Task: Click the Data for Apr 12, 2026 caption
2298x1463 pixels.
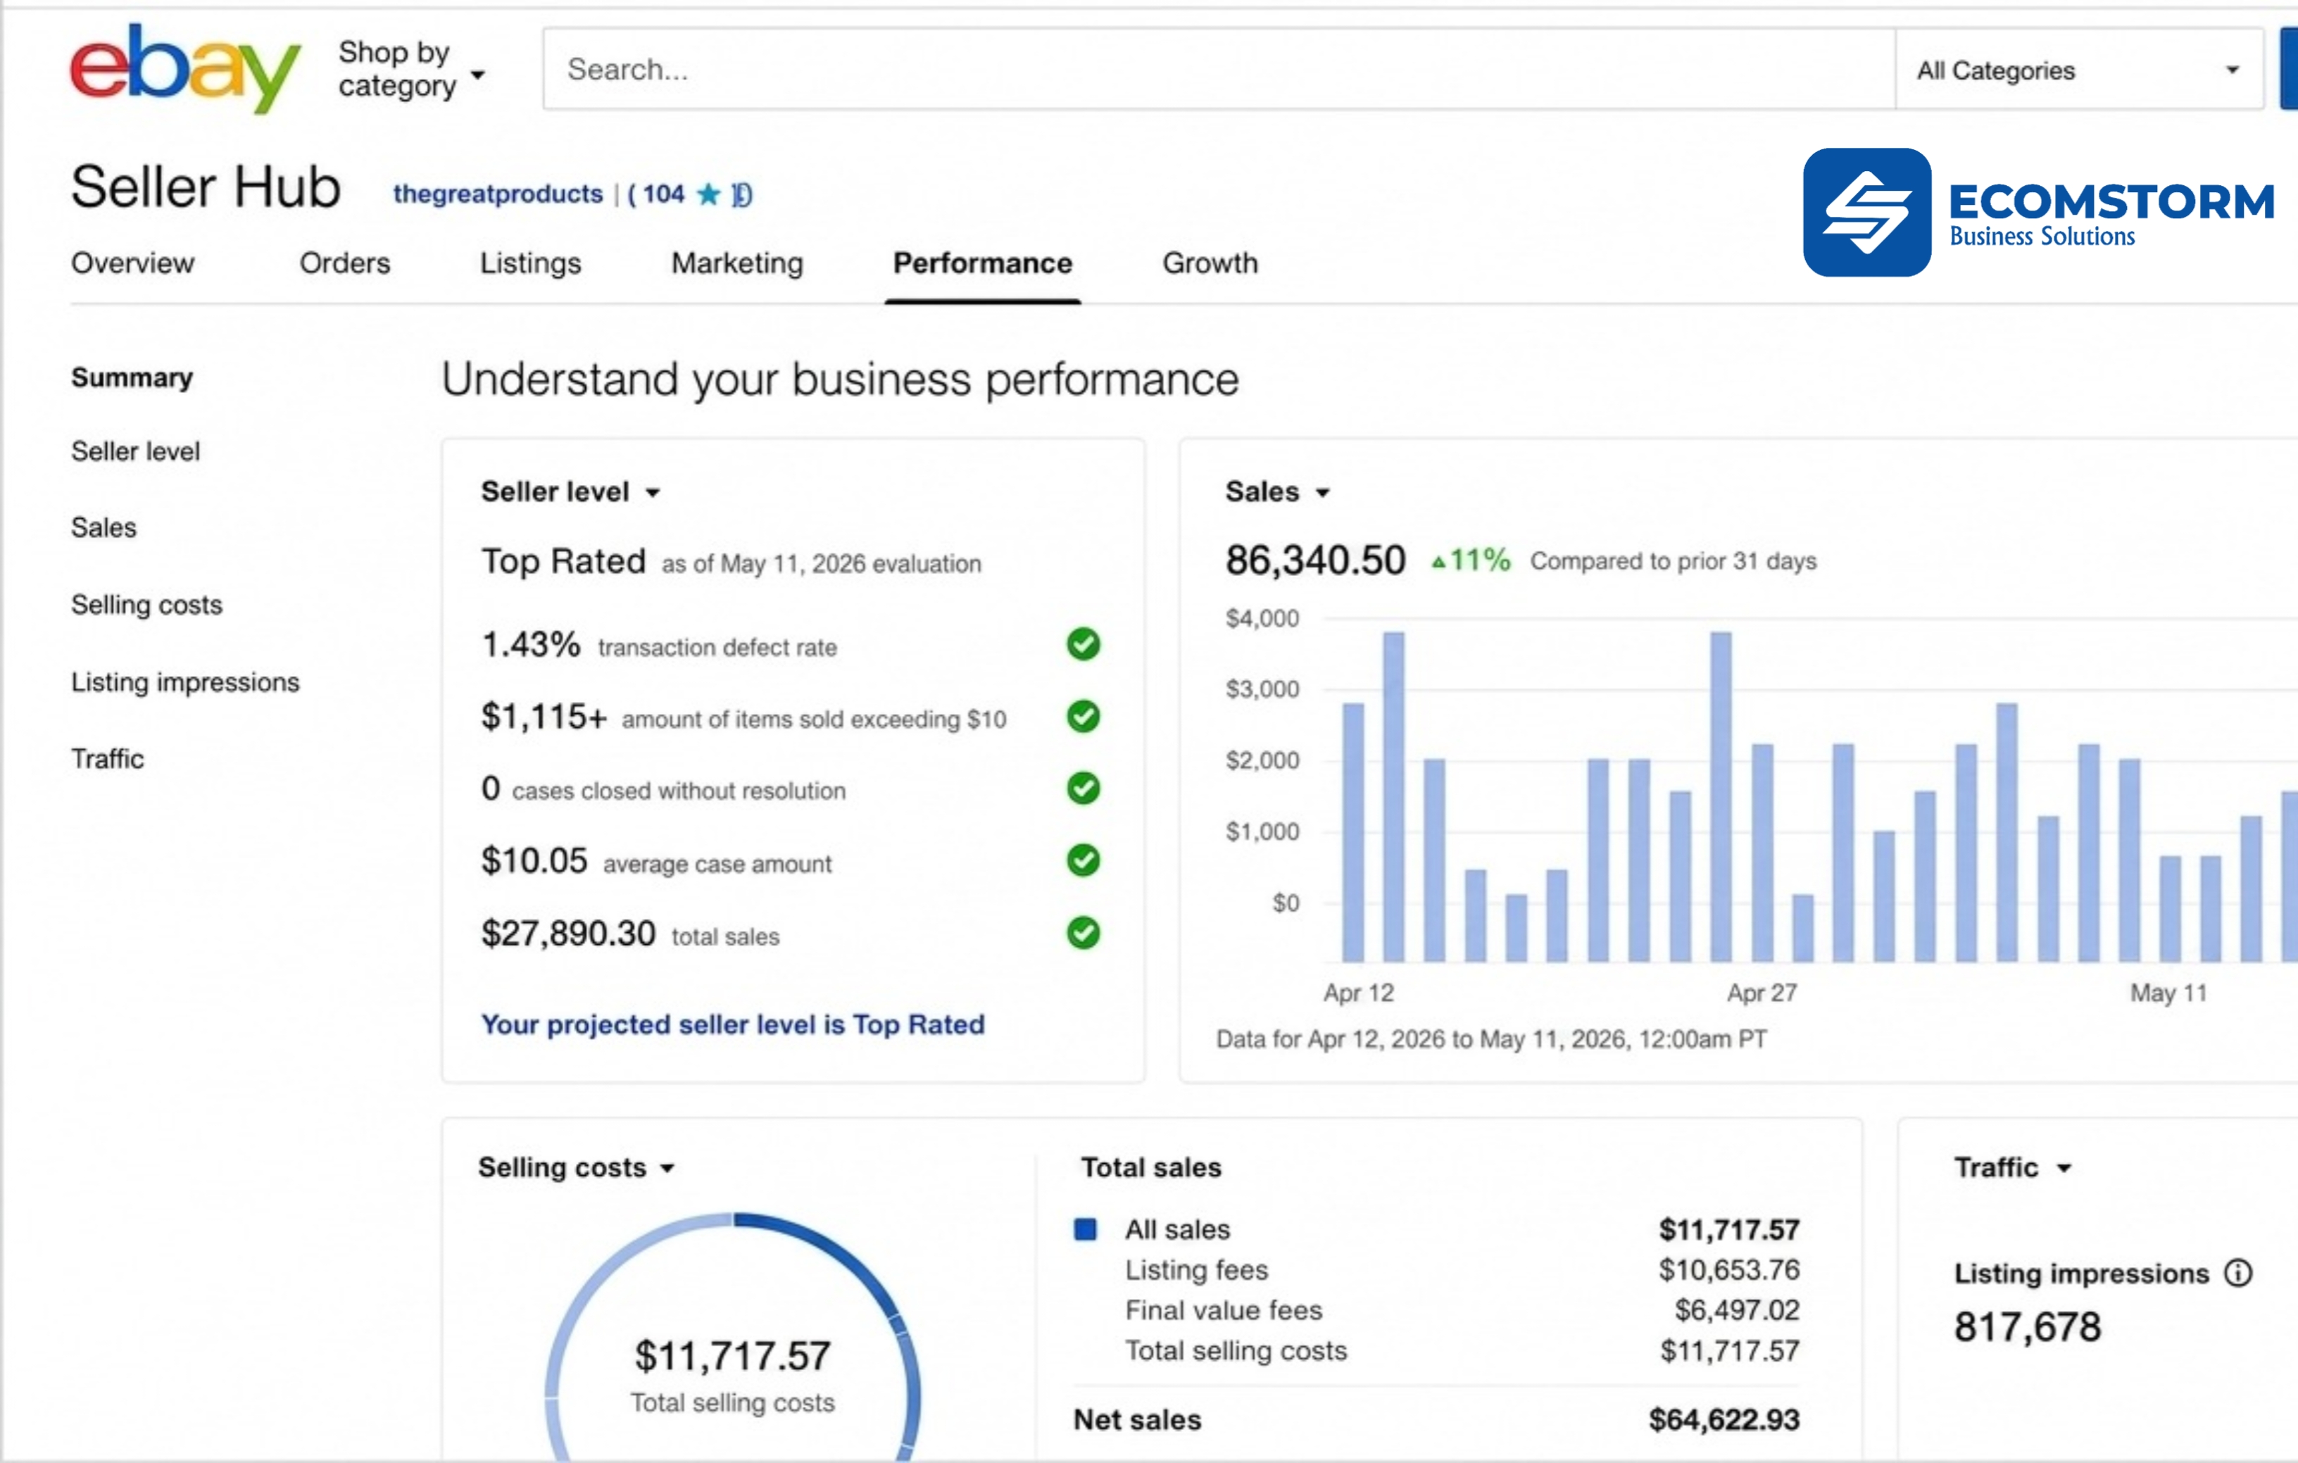Action: 1492,1039
